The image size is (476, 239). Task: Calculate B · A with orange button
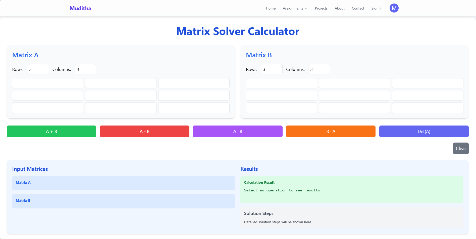(x=331, y=131)
